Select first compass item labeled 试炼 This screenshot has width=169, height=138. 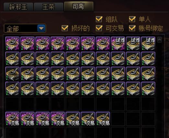click(118, 44)
